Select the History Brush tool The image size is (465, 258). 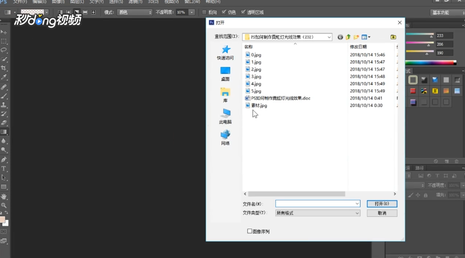click(x=4, y=113)
